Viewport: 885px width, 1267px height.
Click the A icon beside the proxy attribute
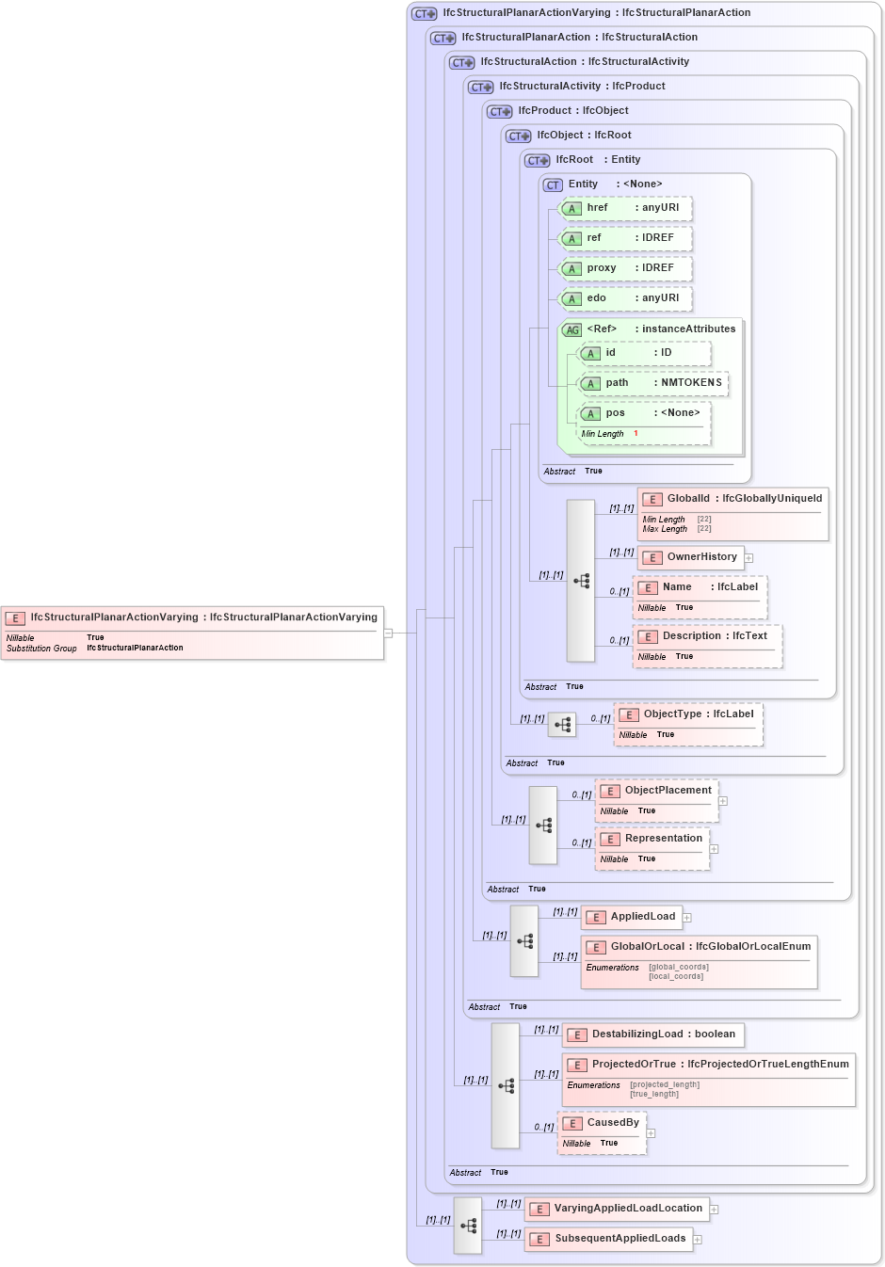pyautogui.click(x=571, y=268)
